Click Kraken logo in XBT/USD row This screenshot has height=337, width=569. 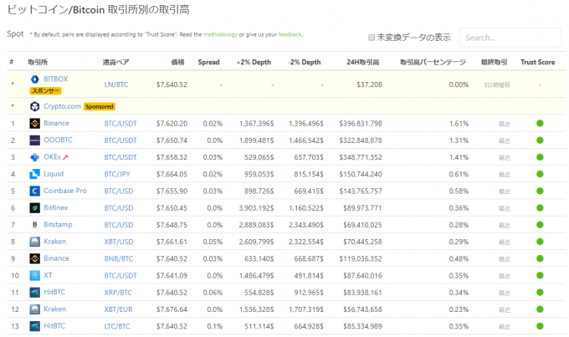[x=35, y=242]
